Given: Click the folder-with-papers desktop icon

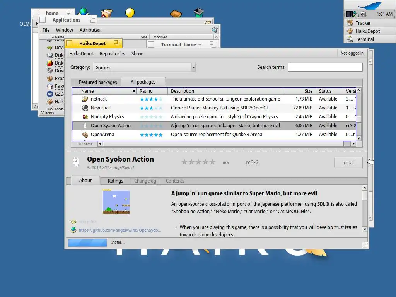Looking at the screenshot, I should pyautogui.click(x=106, y=13).
